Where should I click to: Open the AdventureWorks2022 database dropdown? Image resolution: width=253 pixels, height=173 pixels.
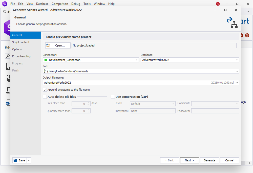(236, 60)
